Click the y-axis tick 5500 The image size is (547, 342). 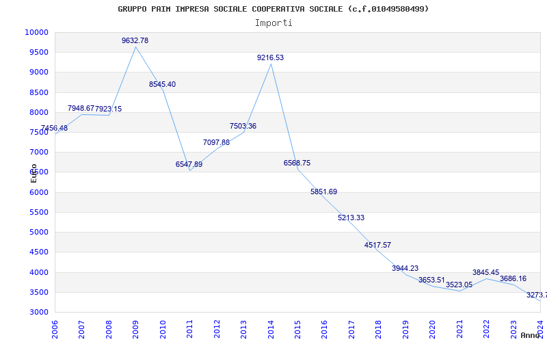(38, 212)
